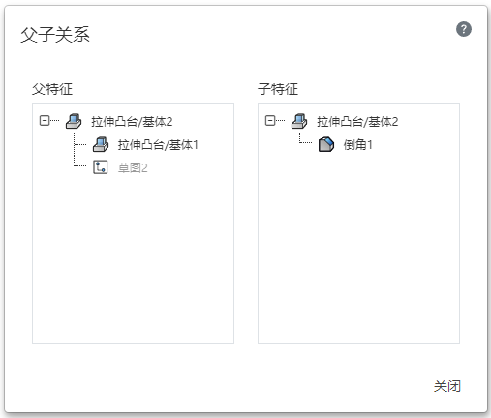Open the help question mark icon

pos(464,29)
